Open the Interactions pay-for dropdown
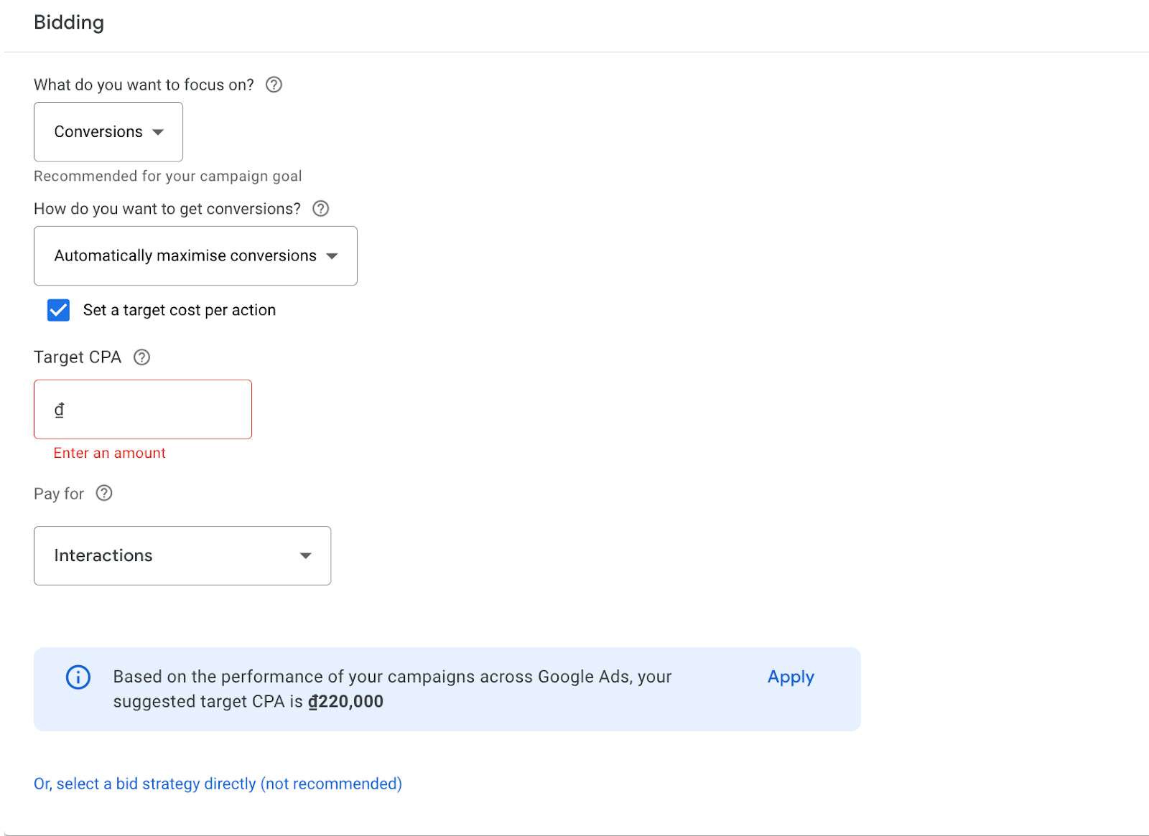This screenshot has width=1149, height=836. click(182, 555)
